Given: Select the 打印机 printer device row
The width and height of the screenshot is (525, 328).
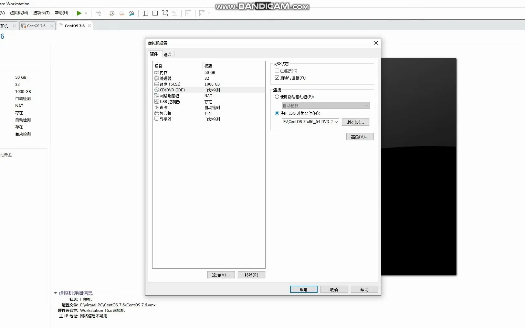Looking at the screenshot, I should (209, 113).
